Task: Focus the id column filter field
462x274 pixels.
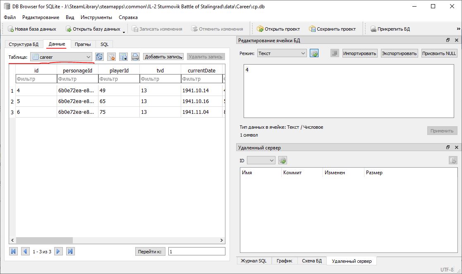Action: pyautogui.click(x=36, y=79)
